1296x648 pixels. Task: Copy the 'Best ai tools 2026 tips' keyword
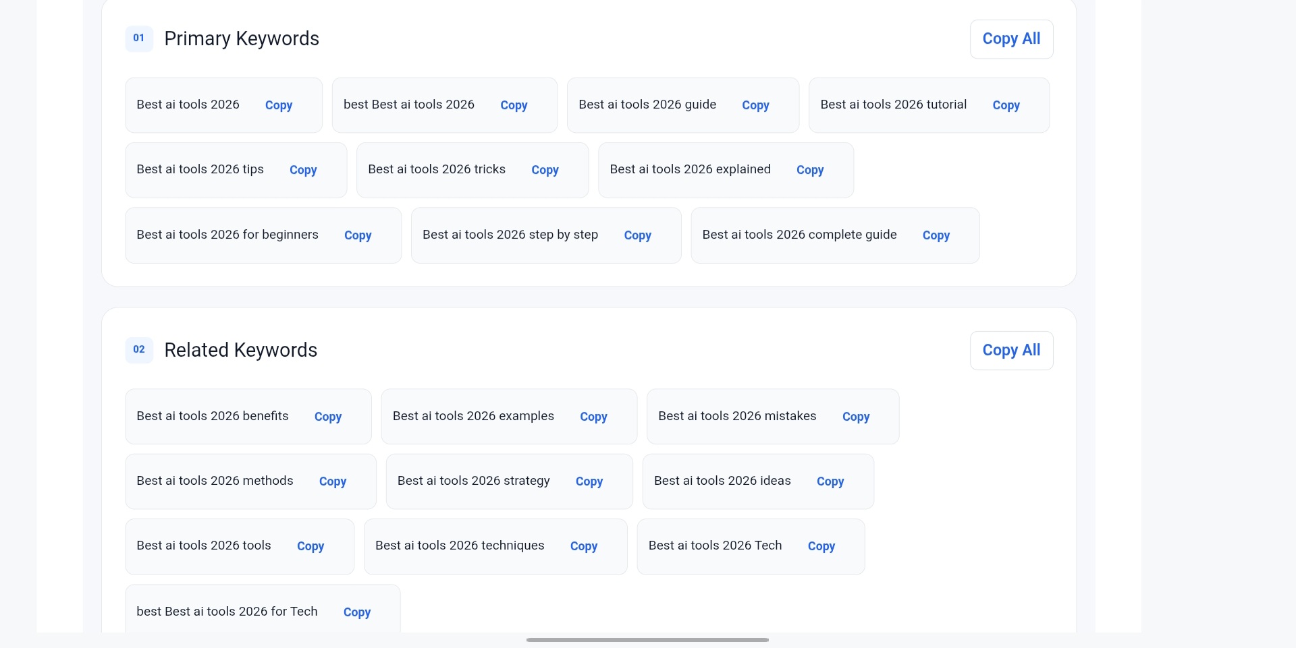303,170
